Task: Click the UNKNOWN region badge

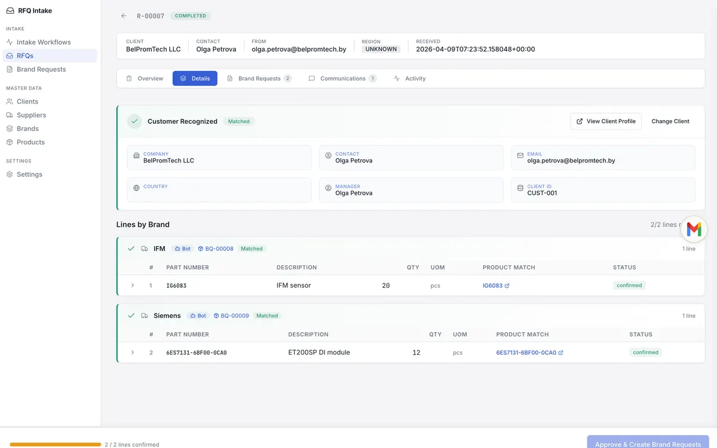Action: click(381, 49)
